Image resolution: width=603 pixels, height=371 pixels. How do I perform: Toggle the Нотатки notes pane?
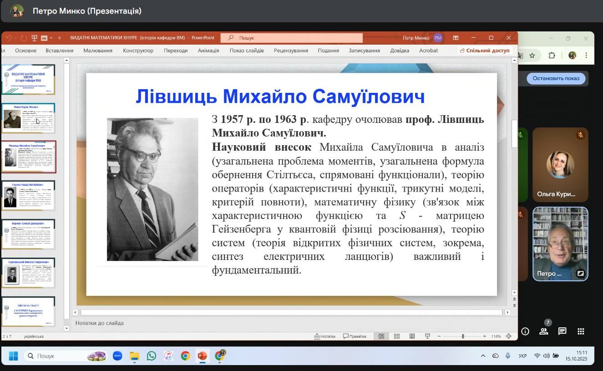[324, 336]
